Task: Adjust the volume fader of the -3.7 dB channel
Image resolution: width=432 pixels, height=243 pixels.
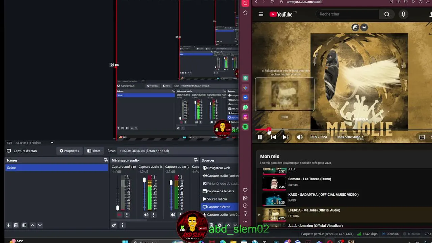Action: click(x=171, y=183)
